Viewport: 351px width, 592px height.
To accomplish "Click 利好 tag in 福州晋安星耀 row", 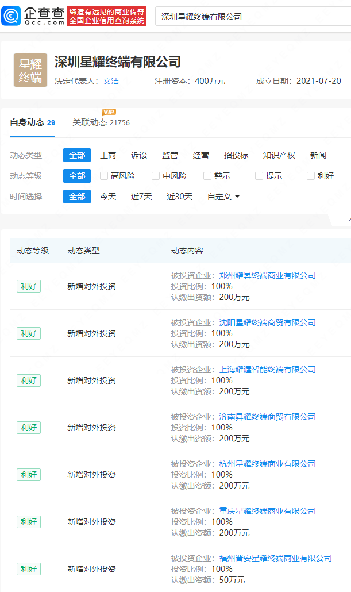I will (29, 569).
